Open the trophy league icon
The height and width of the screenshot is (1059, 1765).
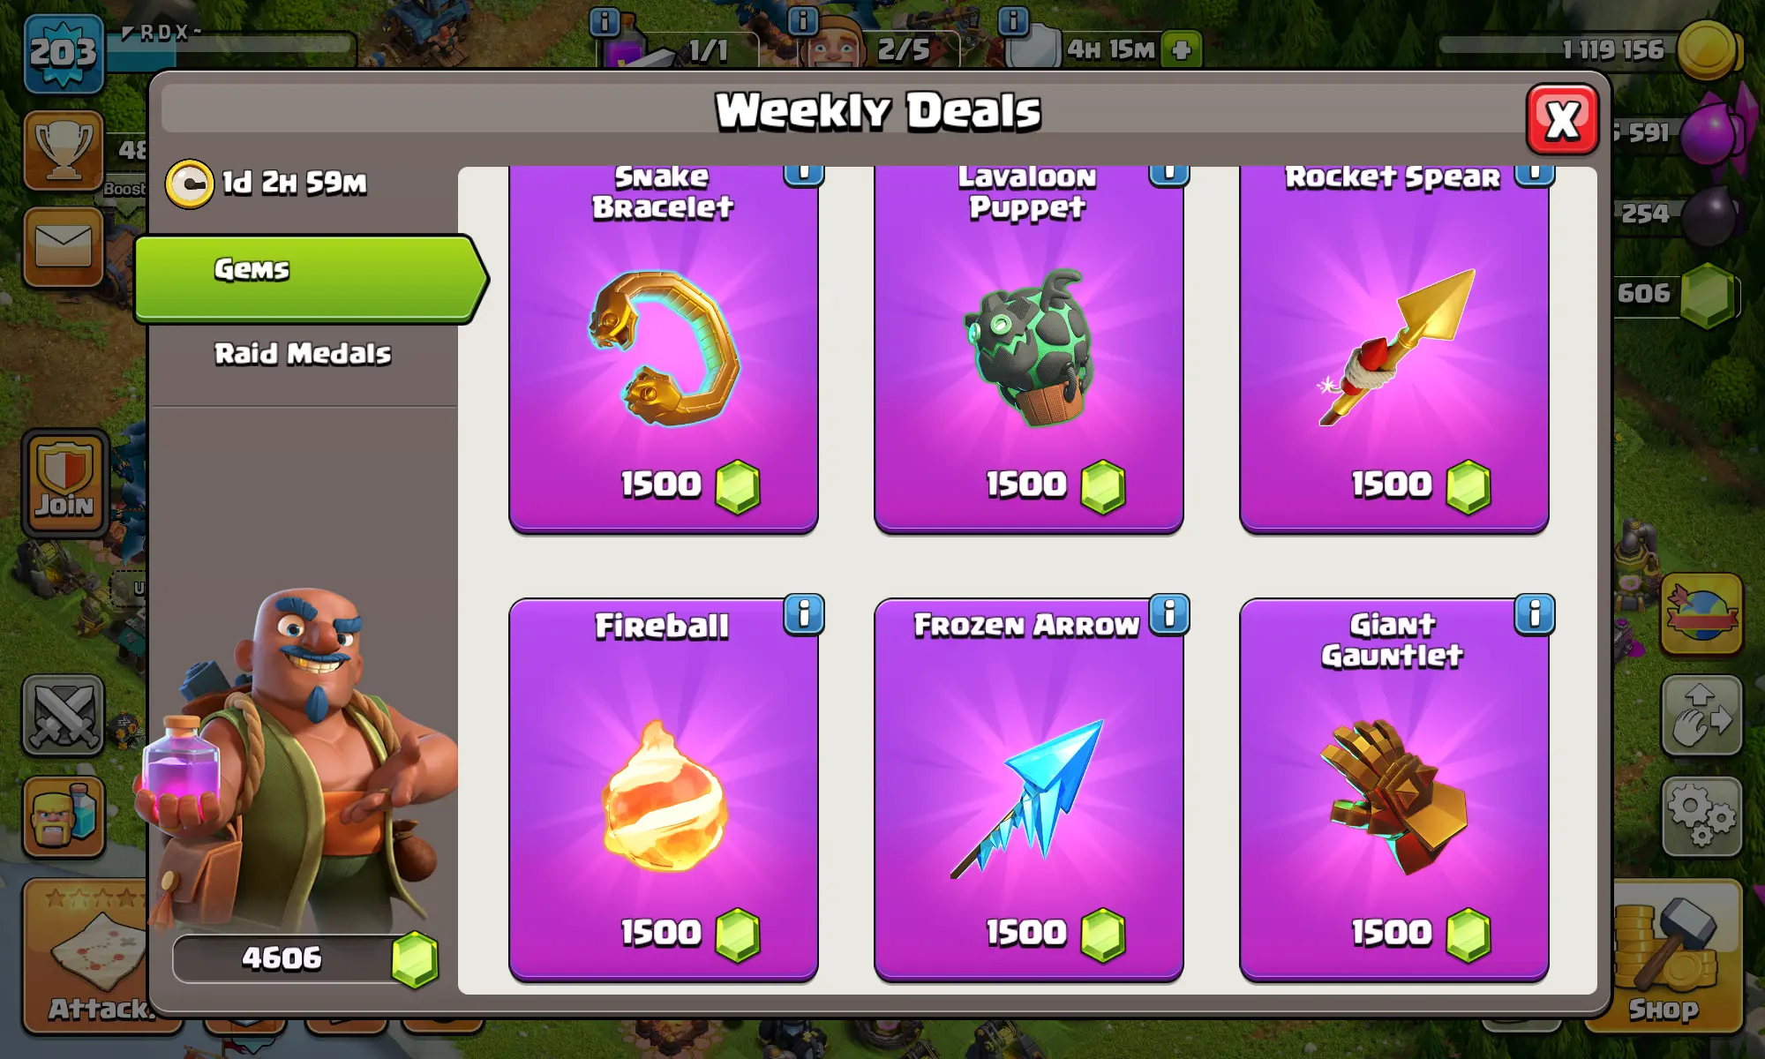pos(64,150)
